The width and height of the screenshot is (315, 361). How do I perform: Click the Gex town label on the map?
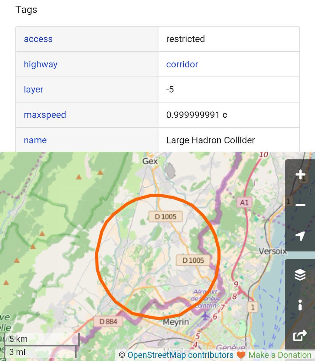[150, 161]
